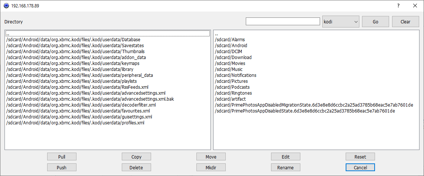This screenshot has width=424, height=176.
Task: Click the Pull button
Action: 62,157
